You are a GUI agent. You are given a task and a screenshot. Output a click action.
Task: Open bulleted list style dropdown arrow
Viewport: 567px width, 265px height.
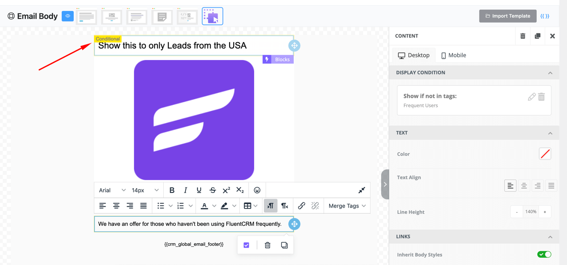click(170, 206)
